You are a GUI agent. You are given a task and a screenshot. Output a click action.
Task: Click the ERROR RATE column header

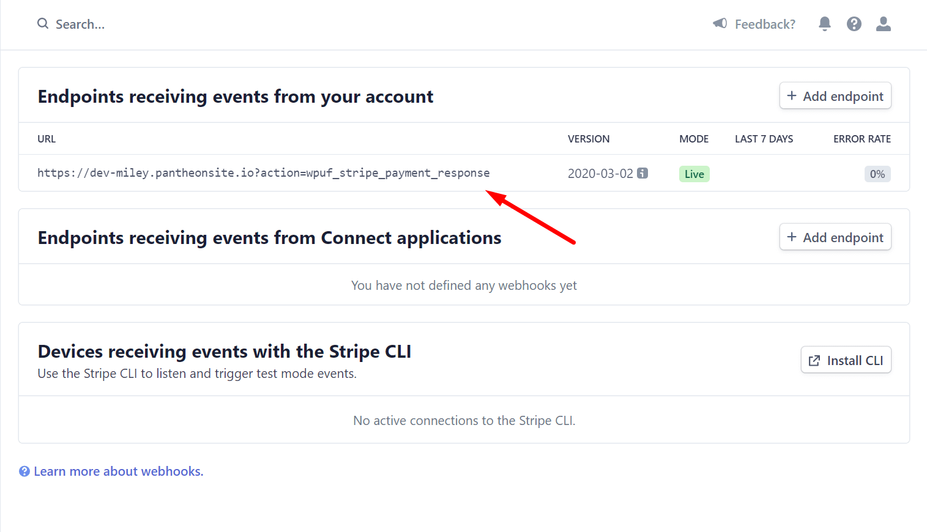pyautogui.click(x=862, y=139)
